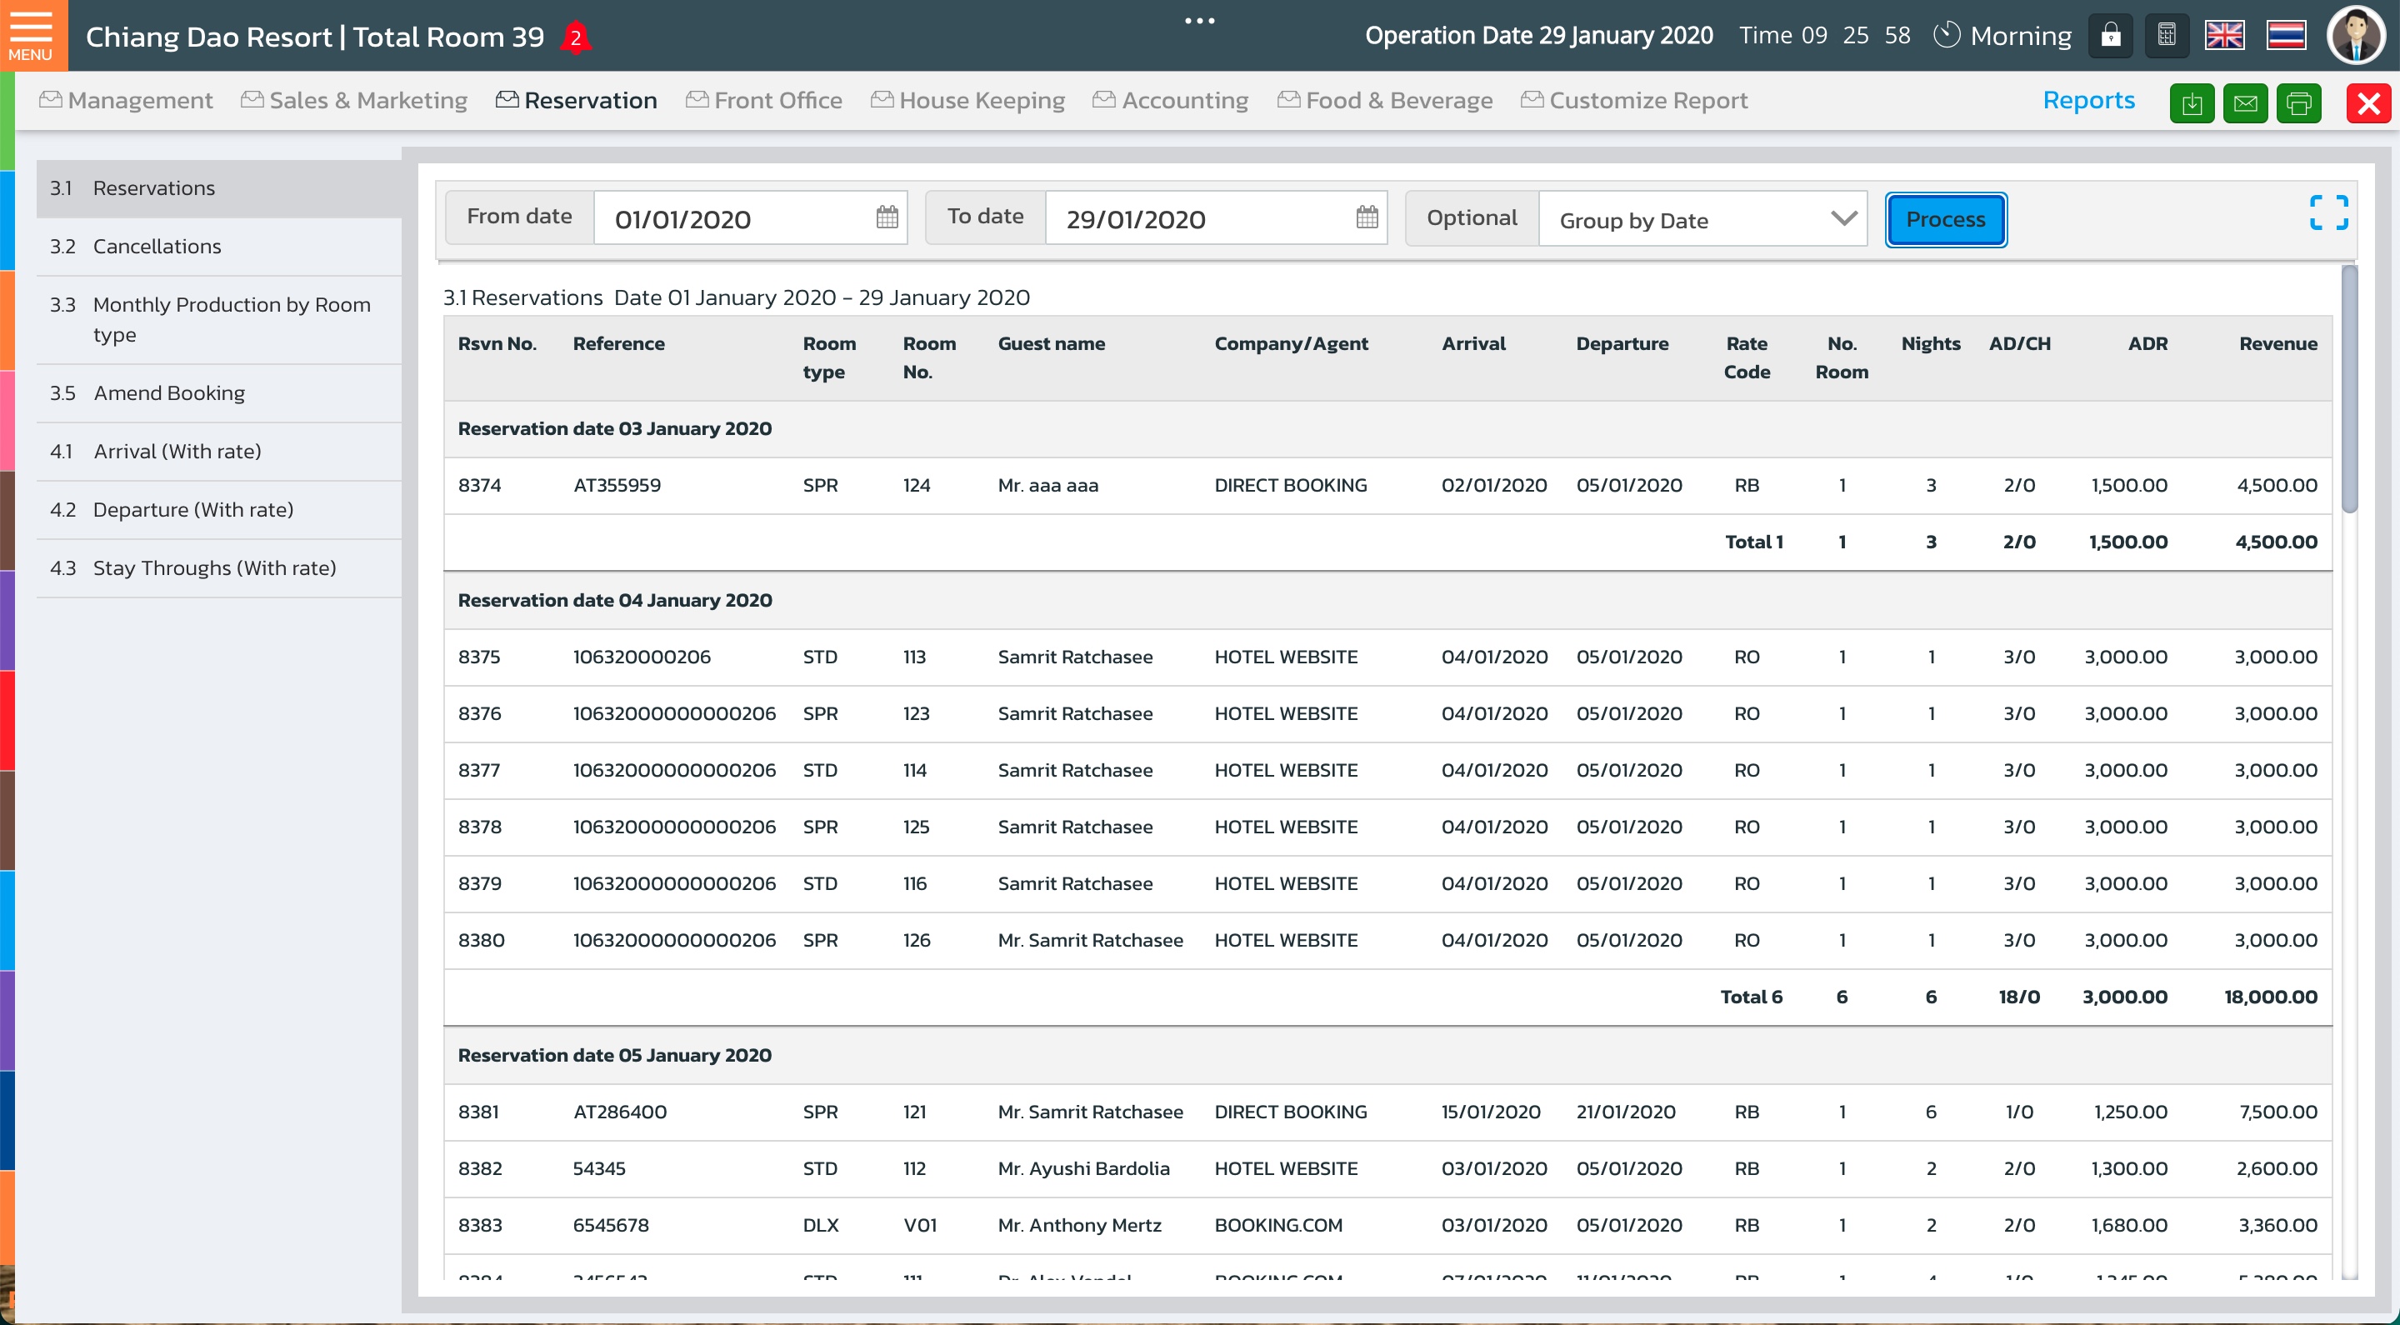The image size is (2400, 1325).
Task: Click the report vertical scrollbar
Action: pos(2349,387)
